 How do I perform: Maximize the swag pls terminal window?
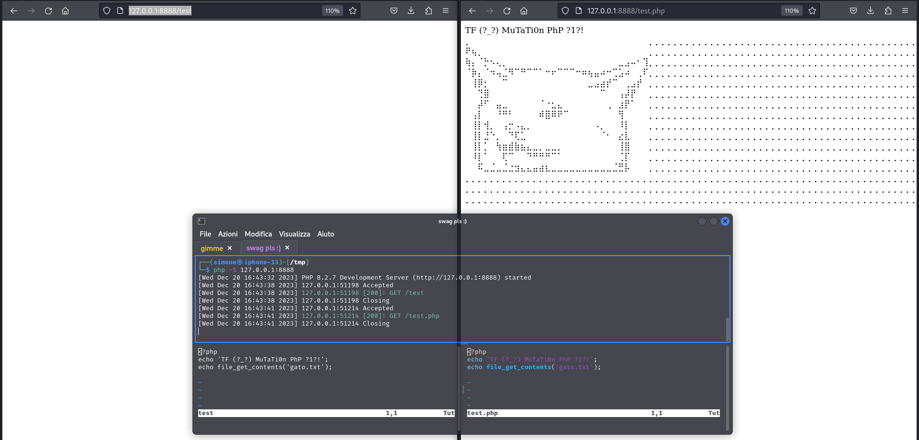714,221
